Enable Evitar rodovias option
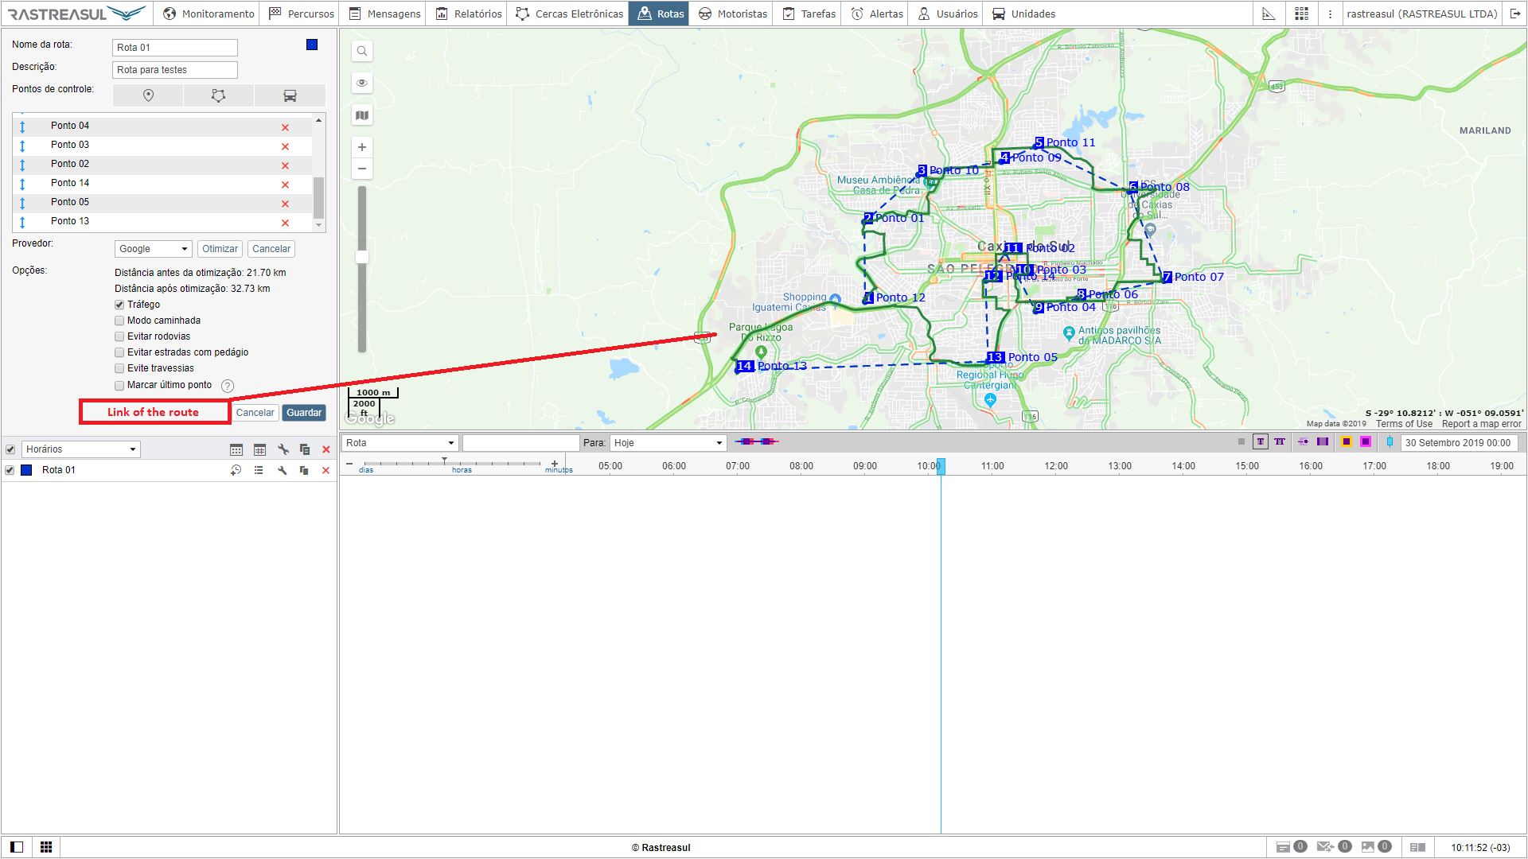The width and height of the screenshot is (1528, 859). point(119,336)
